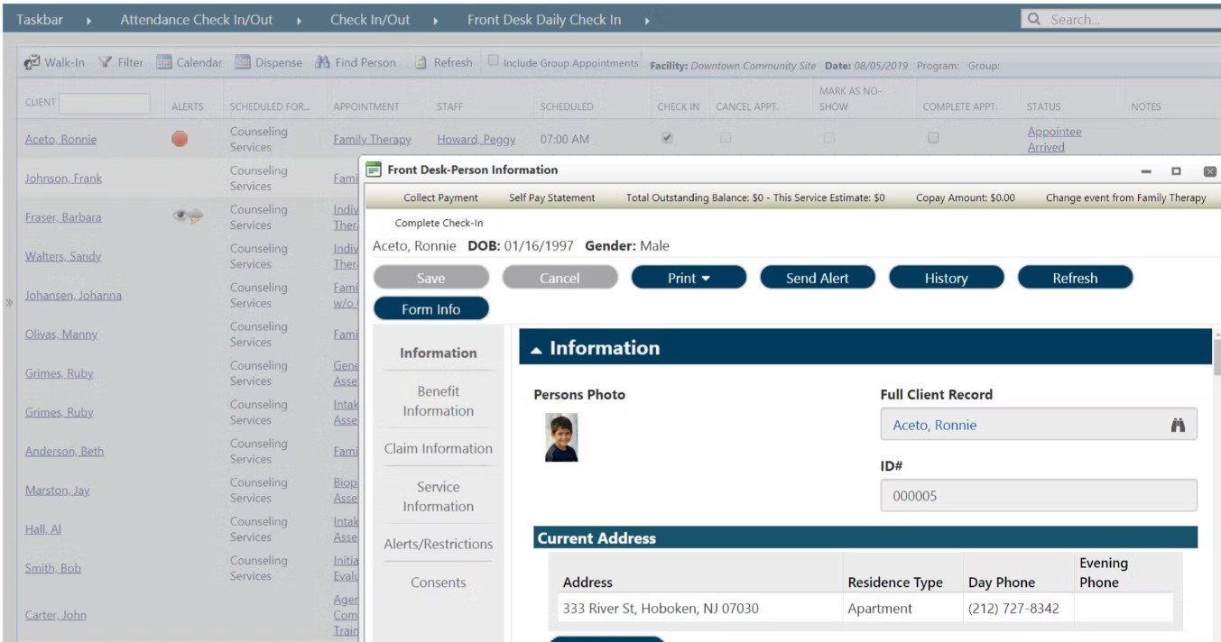1221x642 pixels.
Task: Open the Calendar toolbar icon
Action: 164,62
